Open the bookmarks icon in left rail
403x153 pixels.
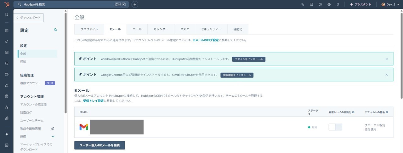coord(7,14)
